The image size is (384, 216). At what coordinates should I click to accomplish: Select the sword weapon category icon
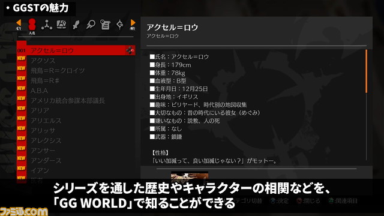(76, 25)
